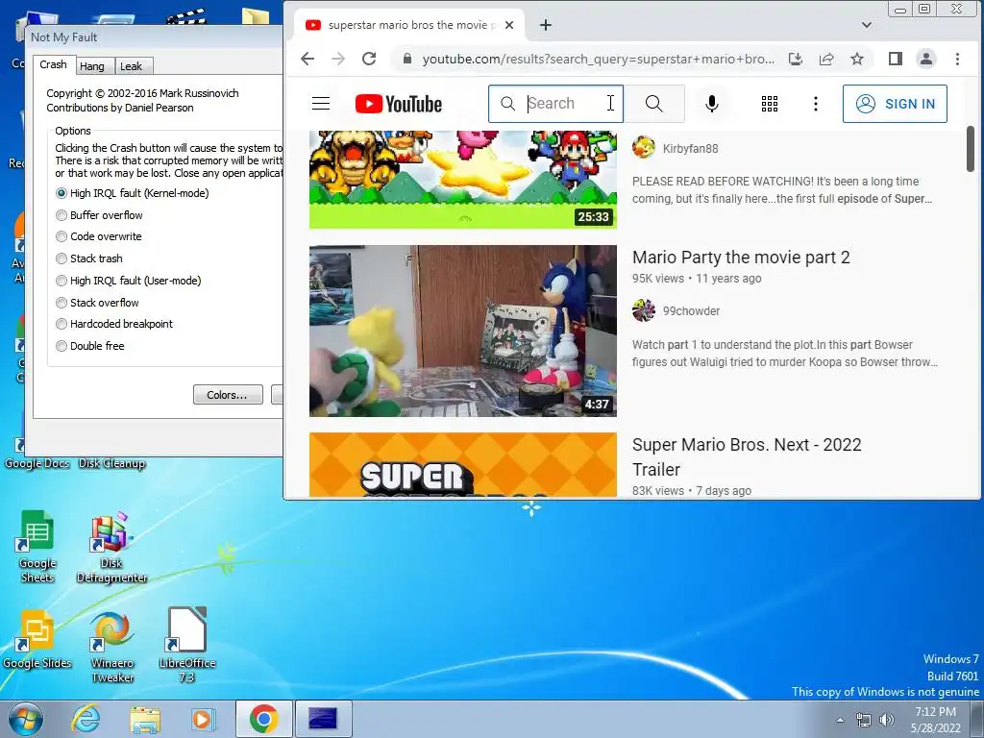Open 99chowder channel name link
The height and width of the screenshot is (738, 984).
pos(691,310)
